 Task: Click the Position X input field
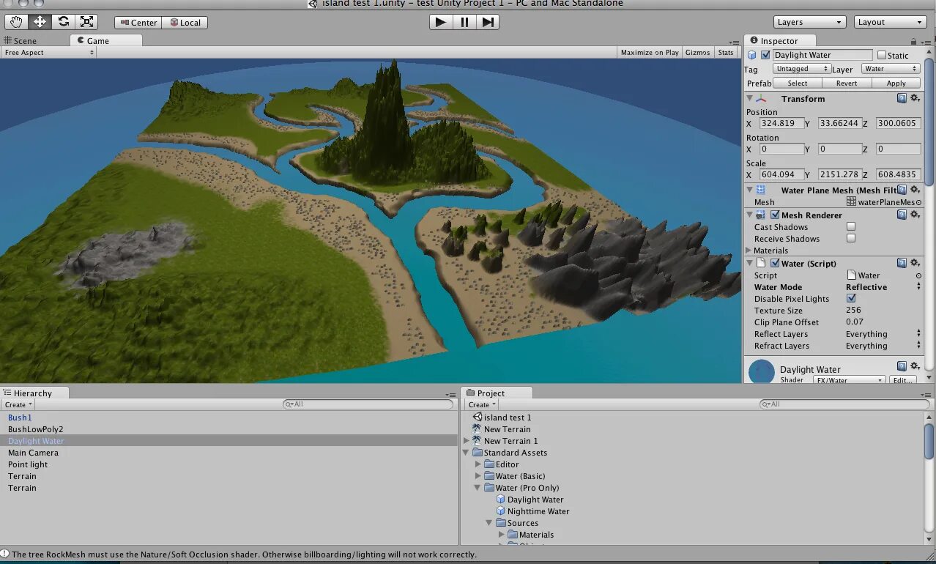(x=781, y=123)
